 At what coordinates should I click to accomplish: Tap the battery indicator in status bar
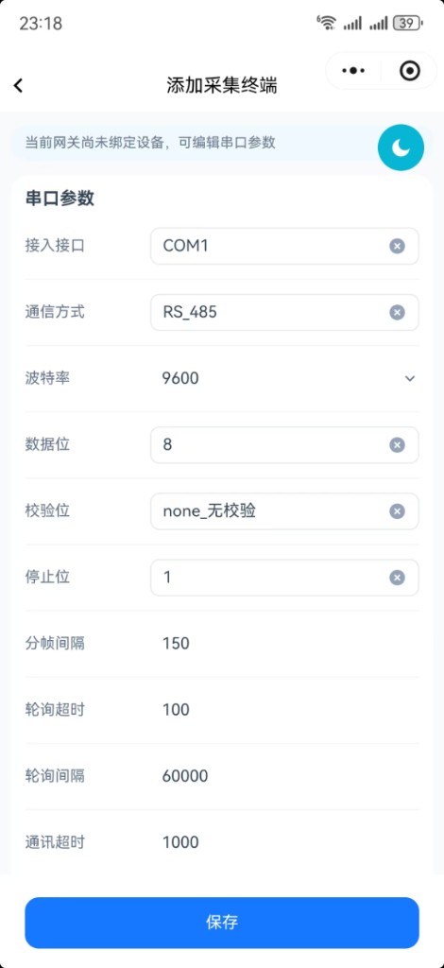408,24
